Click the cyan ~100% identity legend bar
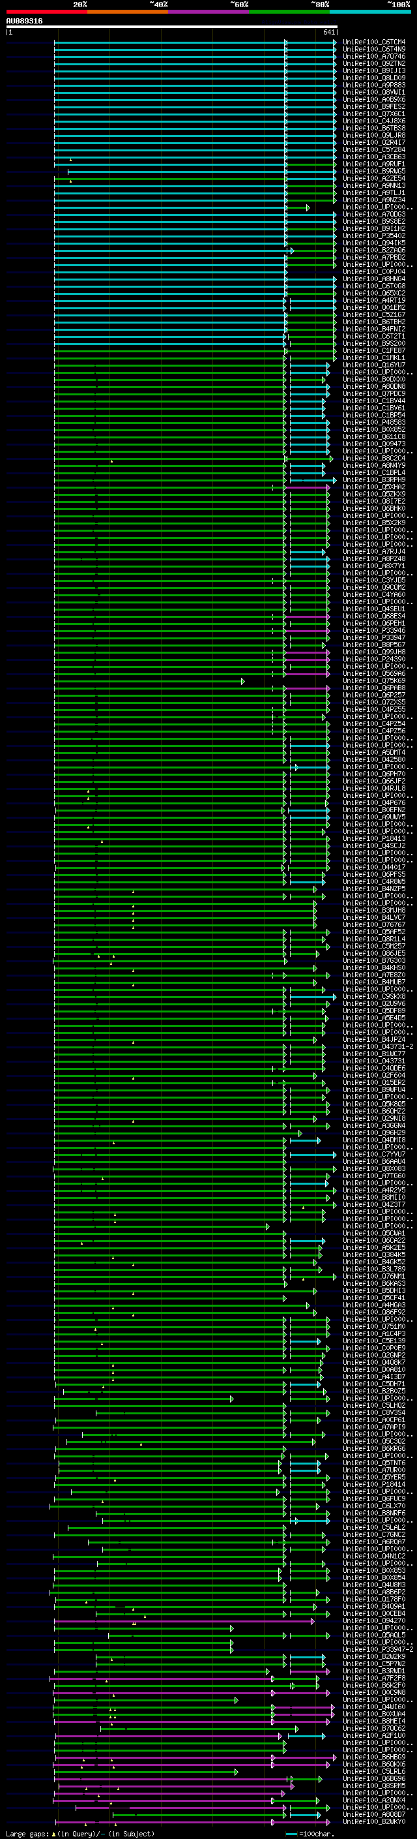 coord(370,12)
